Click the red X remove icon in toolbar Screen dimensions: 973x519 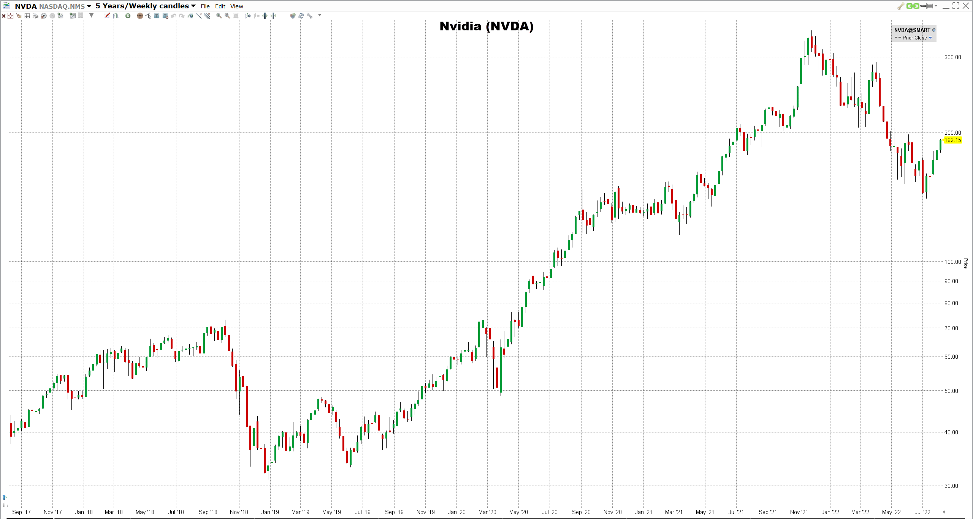pos(4,16)
